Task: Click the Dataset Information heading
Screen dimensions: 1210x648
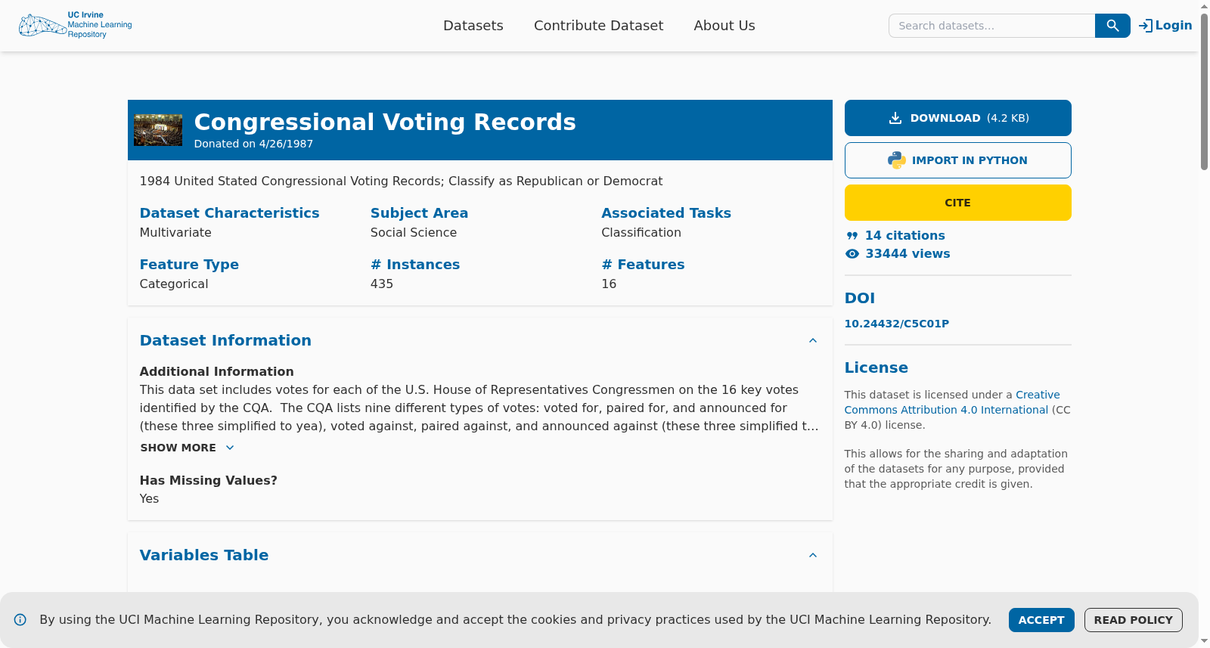Action: pyautogui.click(x=225, y=340)
